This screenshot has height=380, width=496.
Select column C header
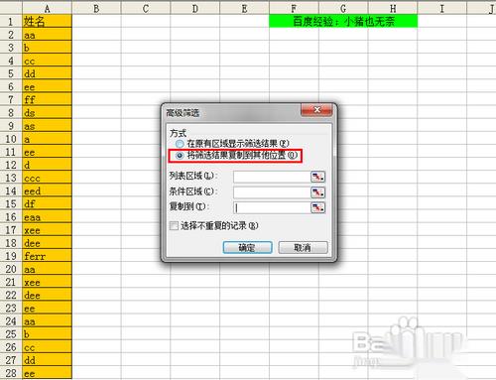(x=146, y=9)
